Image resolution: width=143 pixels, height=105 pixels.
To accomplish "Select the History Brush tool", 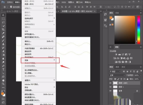I will 3,48.
